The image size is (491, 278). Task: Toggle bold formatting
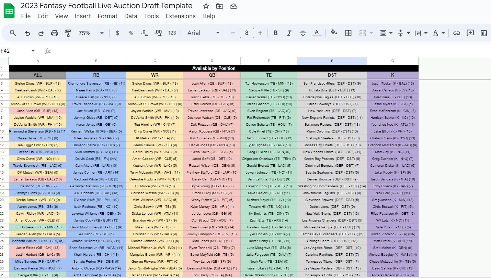click(x=275, y=33)
